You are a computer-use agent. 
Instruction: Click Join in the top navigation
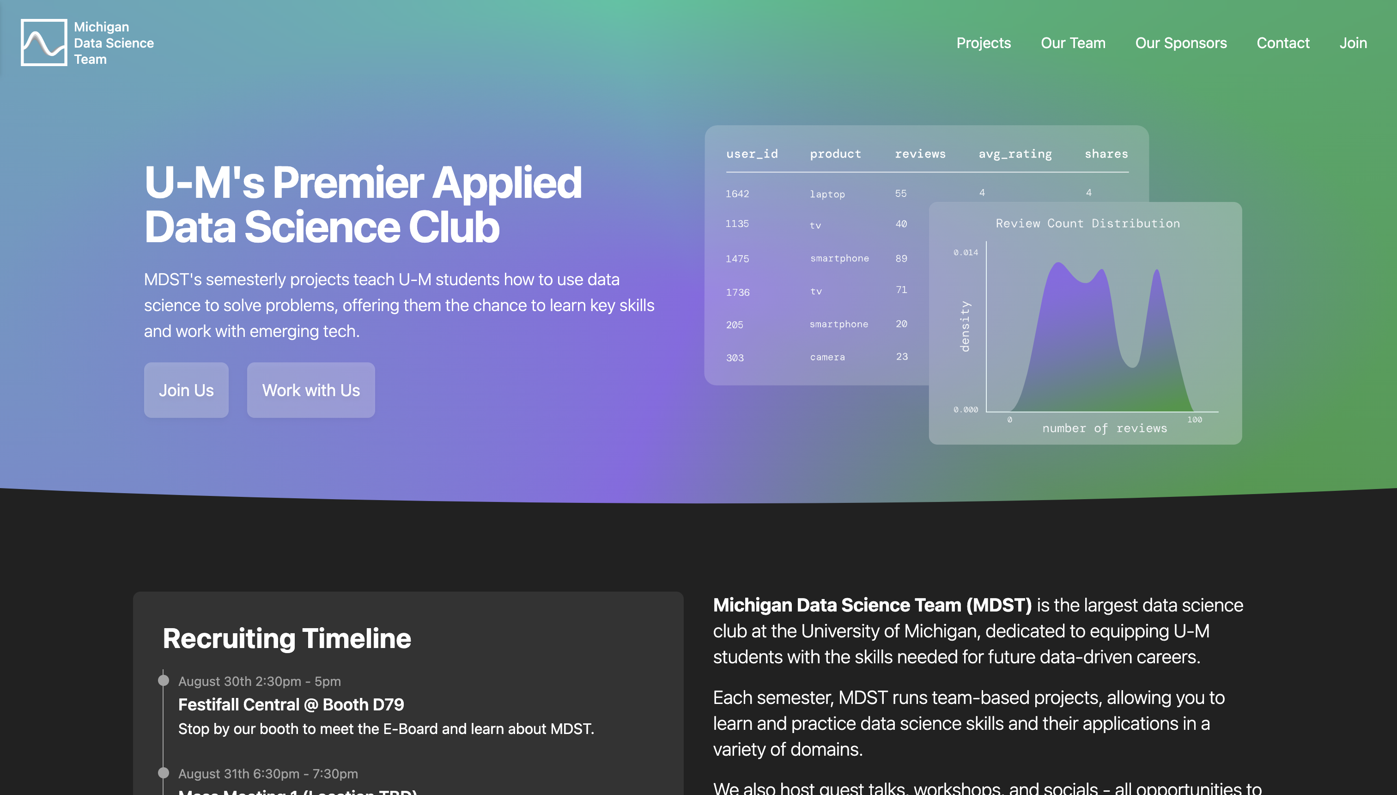pyautogui.click(x=1353, y=43)
